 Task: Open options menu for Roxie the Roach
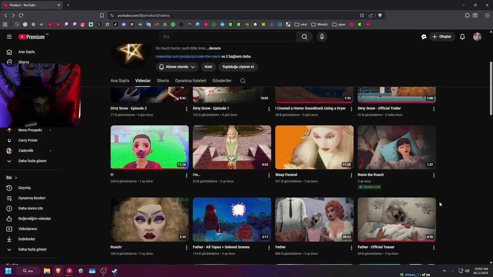(x=434, y=175)
